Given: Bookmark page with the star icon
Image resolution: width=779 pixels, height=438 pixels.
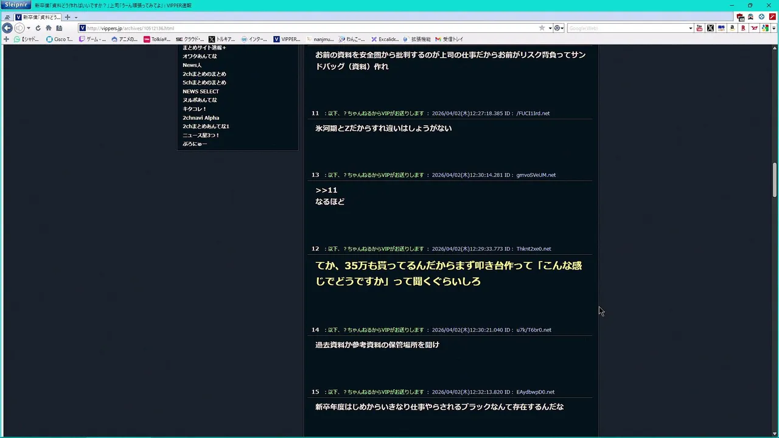Looking at the screenshot, I should (542, 28).
